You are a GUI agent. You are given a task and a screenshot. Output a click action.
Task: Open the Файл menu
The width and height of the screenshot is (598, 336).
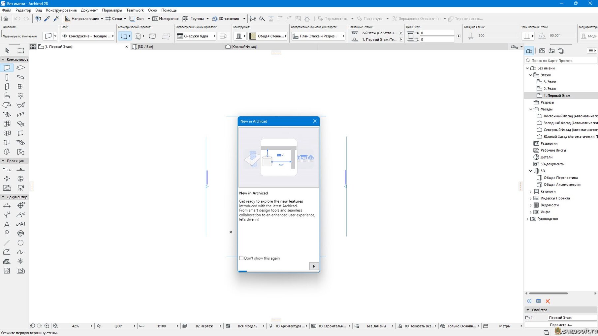[7, 10]
